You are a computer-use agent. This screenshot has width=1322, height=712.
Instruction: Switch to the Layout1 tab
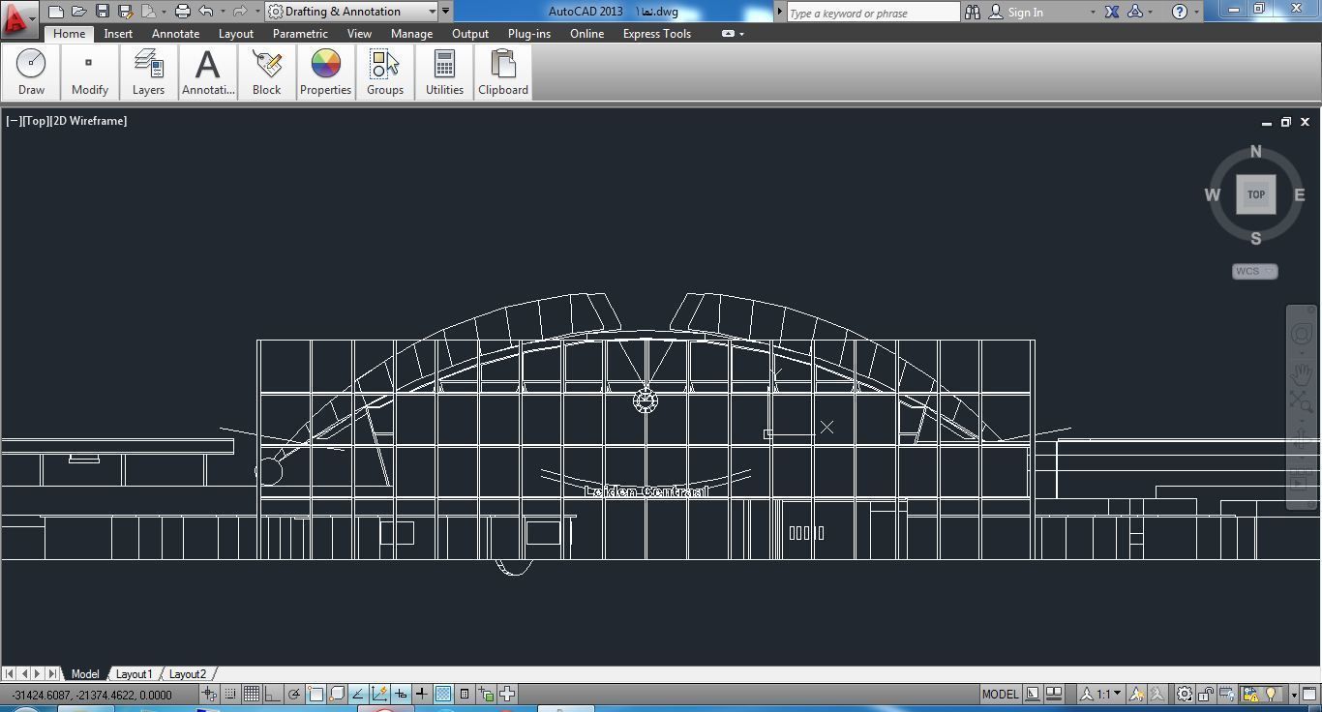pos(134,673)
